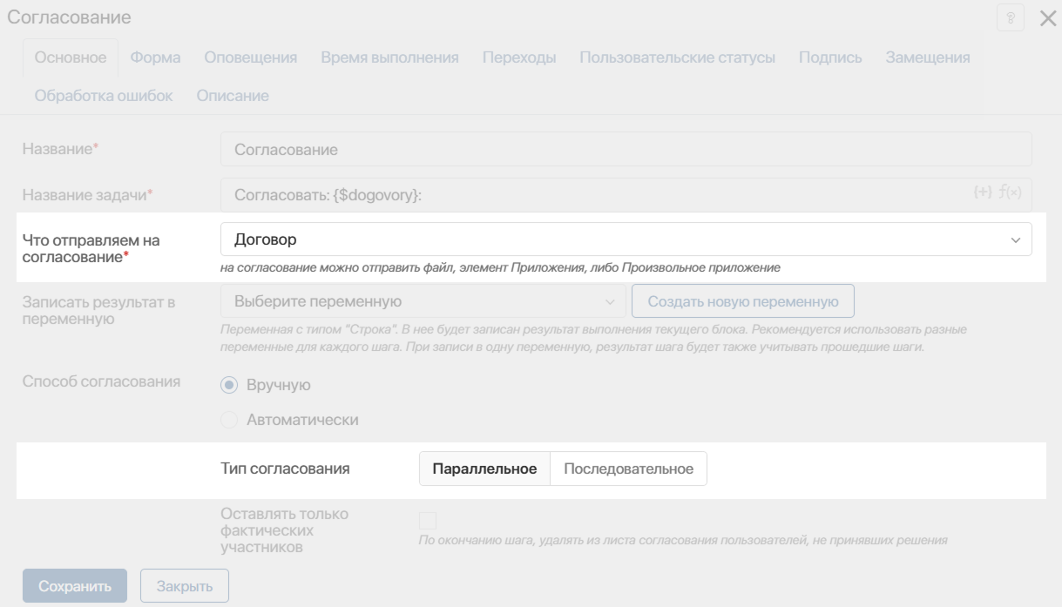Select the Автоматически radio button

point(230,420)
